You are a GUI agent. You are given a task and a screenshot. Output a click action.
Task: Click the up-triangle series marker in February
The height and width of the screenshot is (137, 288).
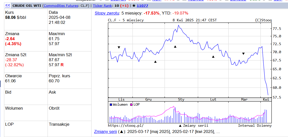[213, 56]
